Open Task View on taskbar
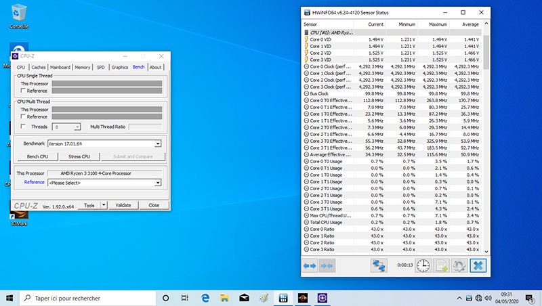Image resolution: width=542 pixels, height=306 pixels. click(185, 298)
